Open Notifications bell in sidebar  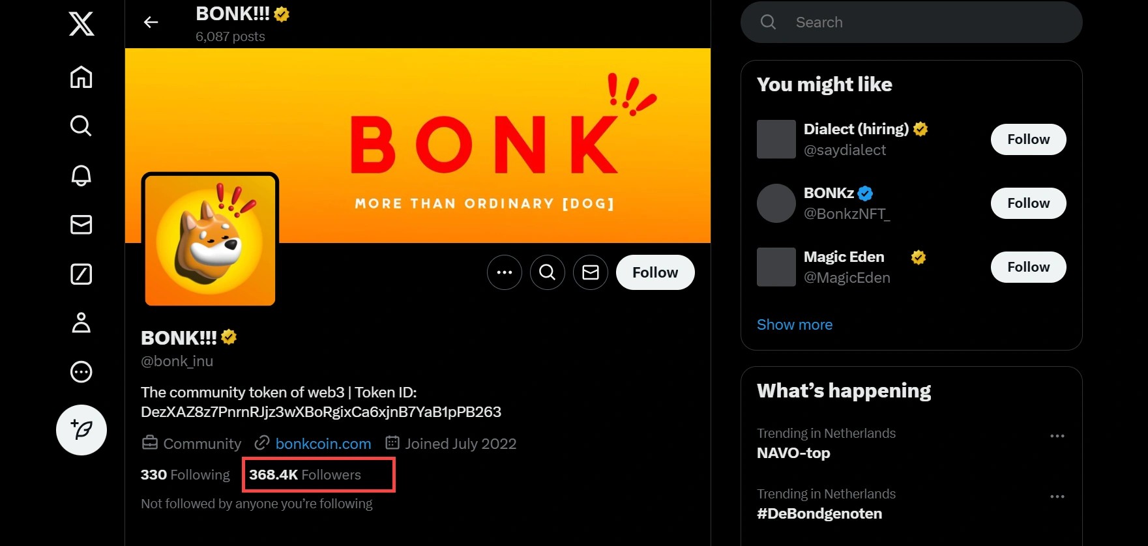point(81,175)
